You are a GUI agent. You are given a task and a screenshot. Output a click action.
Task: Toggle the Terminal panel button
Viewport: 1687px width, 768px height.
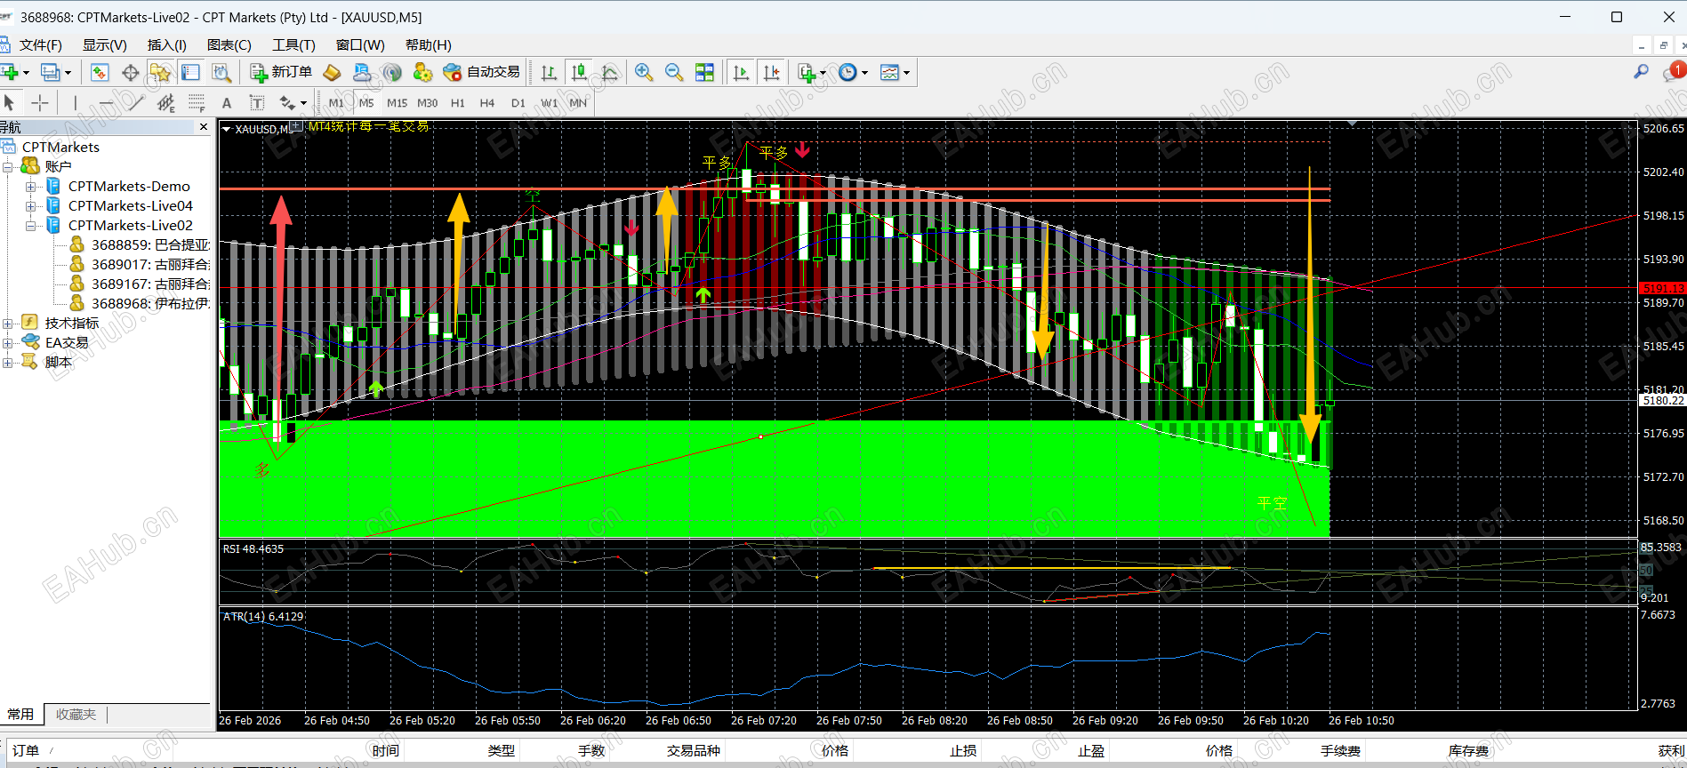(190, 72)
